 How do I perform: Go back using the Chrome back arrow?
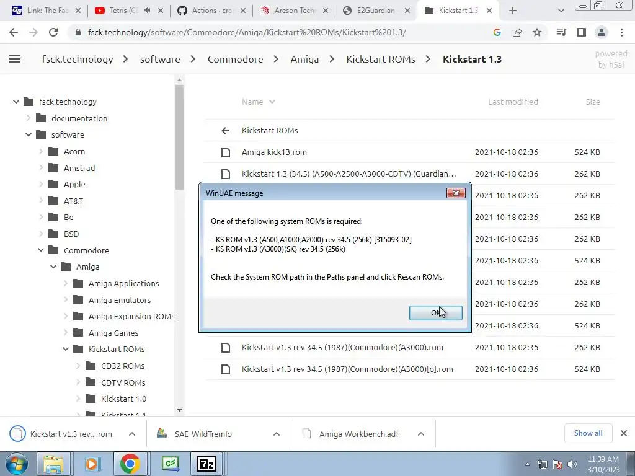(x=14, y=32)
